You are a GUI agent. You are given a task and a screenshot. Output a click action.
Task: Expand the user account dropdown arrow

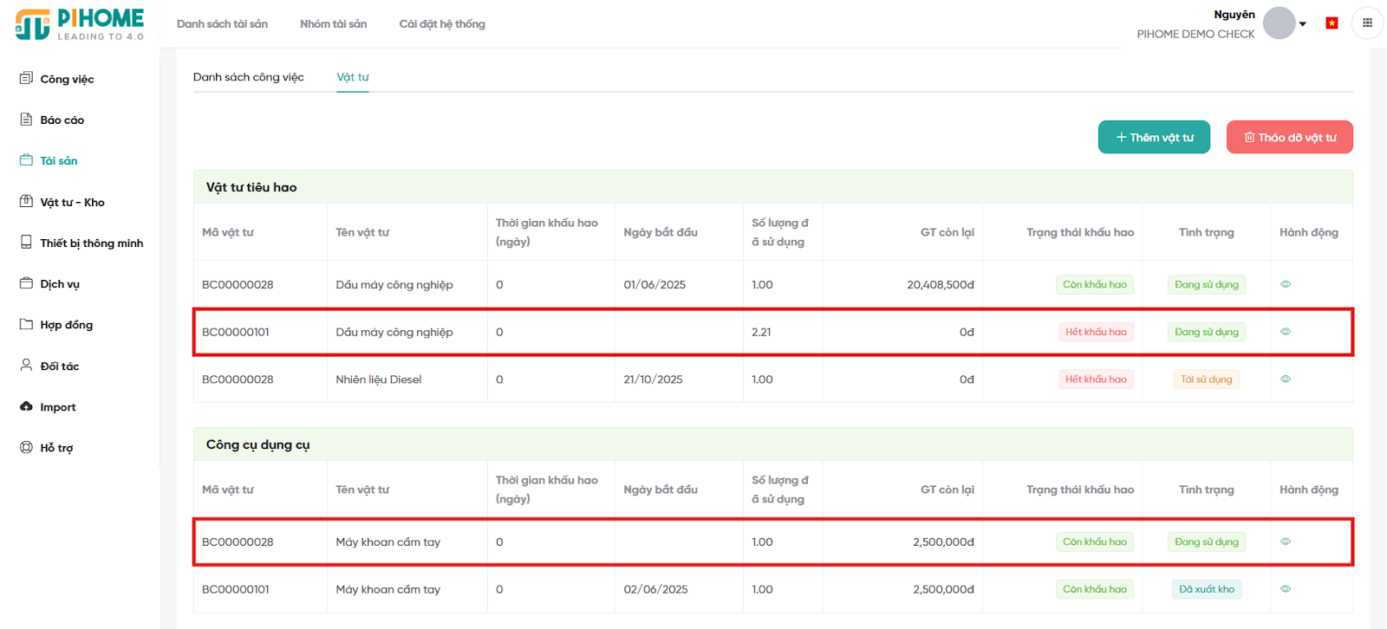click(1303, 24)
